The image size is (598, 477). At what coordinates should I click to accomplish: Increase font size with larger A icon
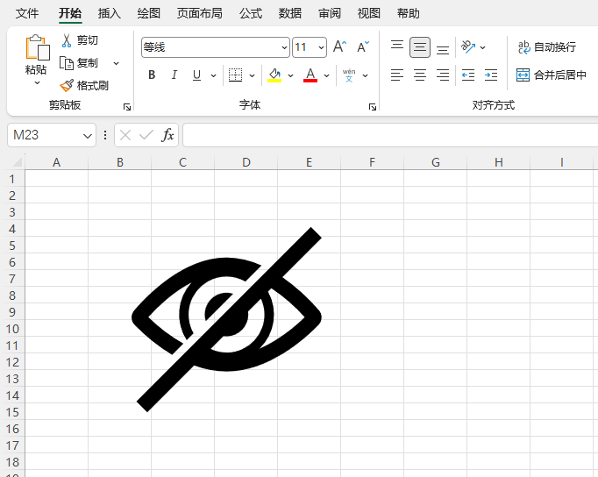339,46
